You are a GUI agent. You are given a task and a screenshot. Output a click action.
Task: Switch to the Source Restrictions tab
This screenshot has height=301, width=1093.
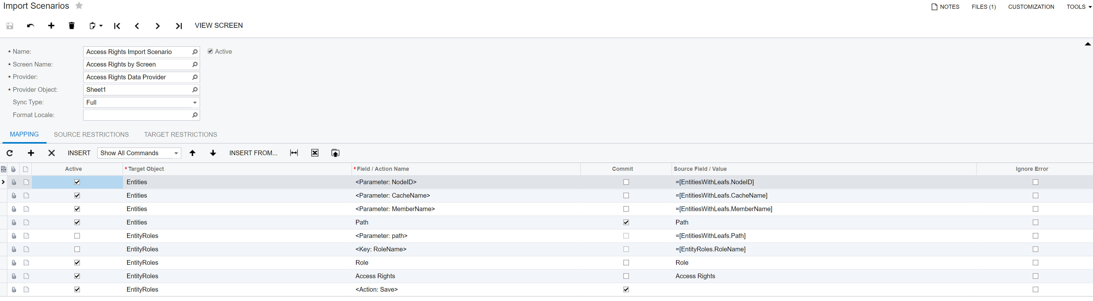coord(91,134)
